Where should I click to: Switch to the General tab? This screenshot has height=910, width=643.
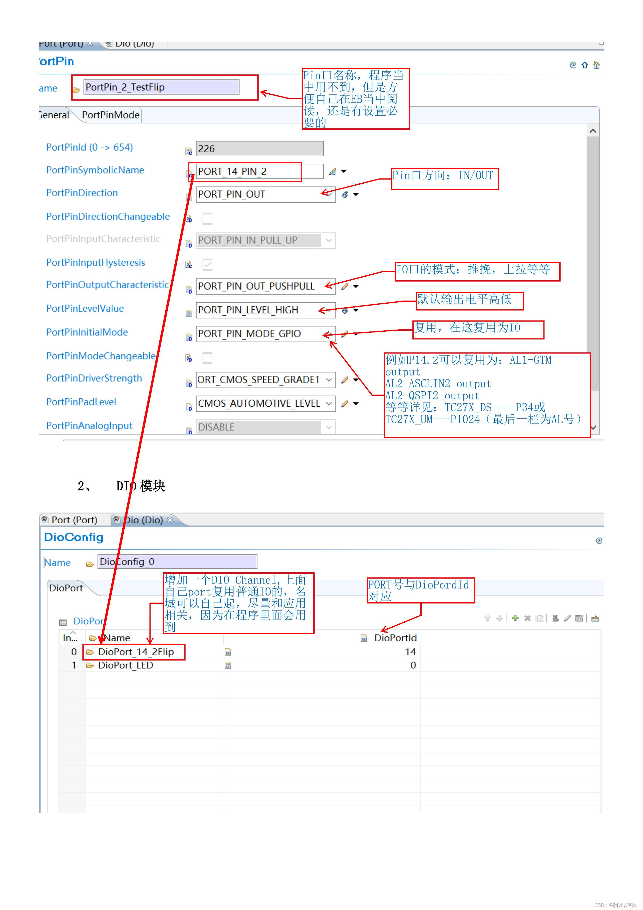54,115
